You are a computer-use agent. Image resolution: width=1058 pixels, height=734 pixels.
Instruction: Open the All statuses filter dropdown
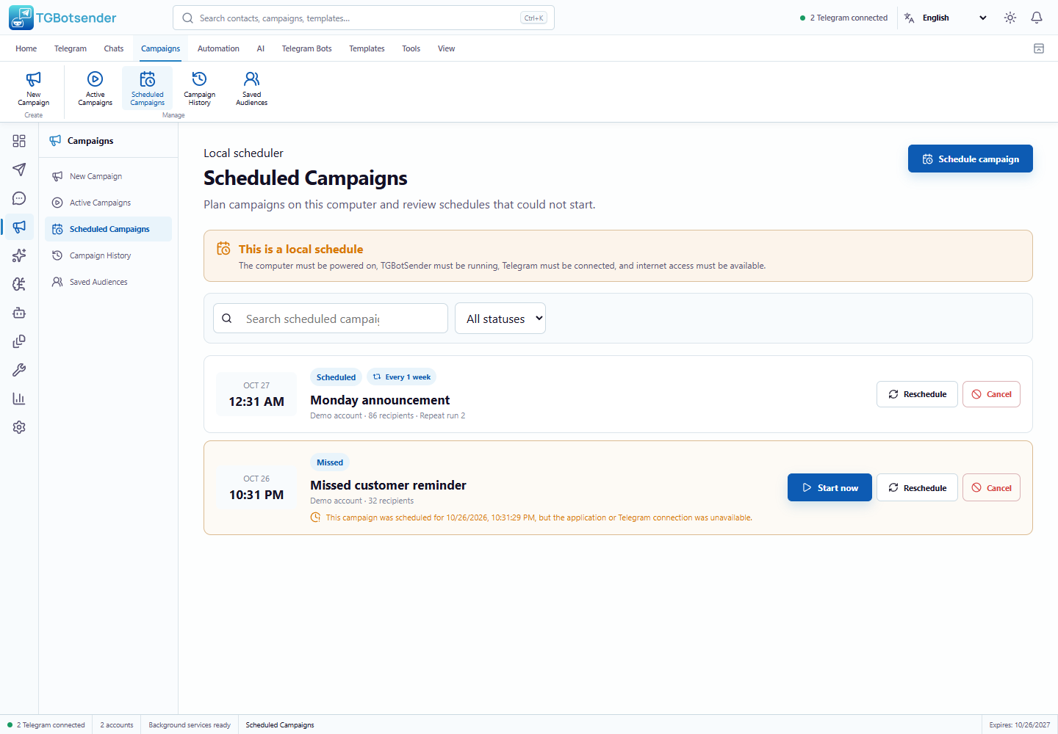tap(500, 319)
